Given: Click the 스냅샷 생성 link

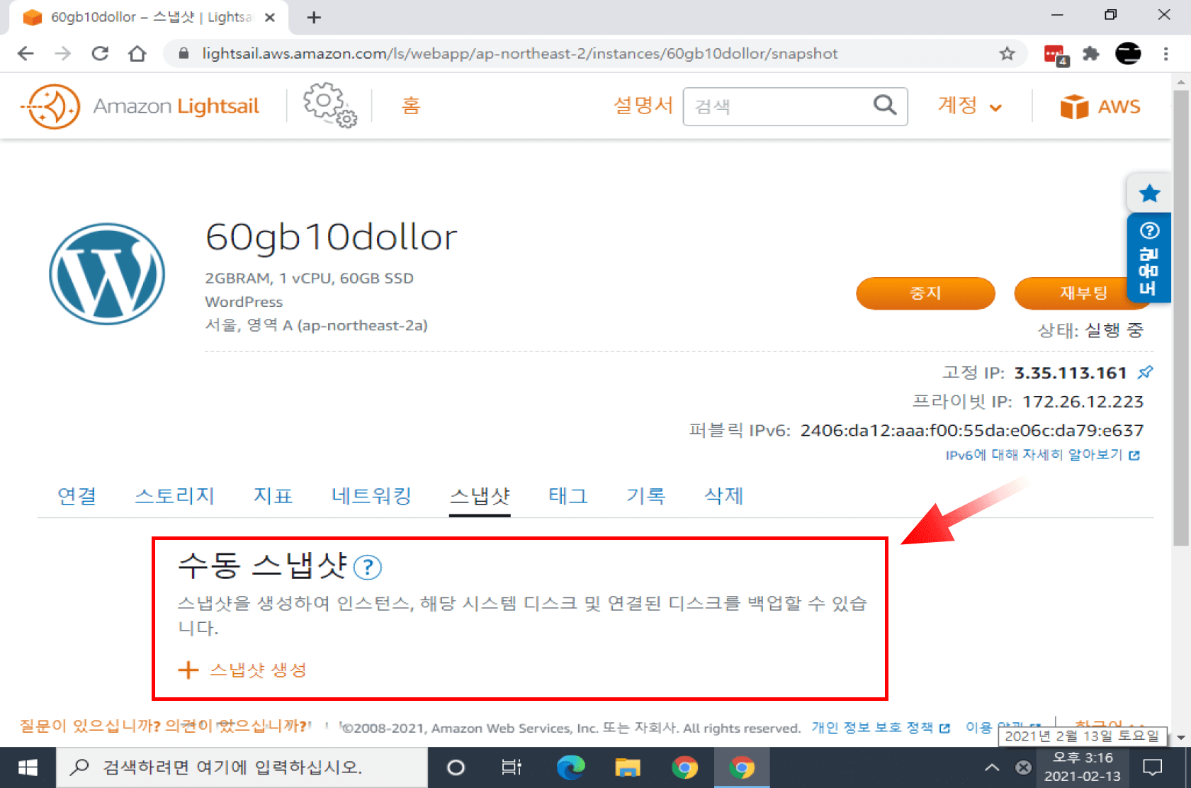Looking at the screenshot, I should pyautogui.click(x=258, y=670).
